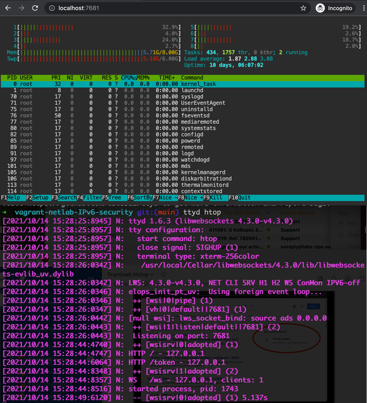The image size is (367, 403).
Task: Reload the localhost:7681 page
Action: click(35, 8)
